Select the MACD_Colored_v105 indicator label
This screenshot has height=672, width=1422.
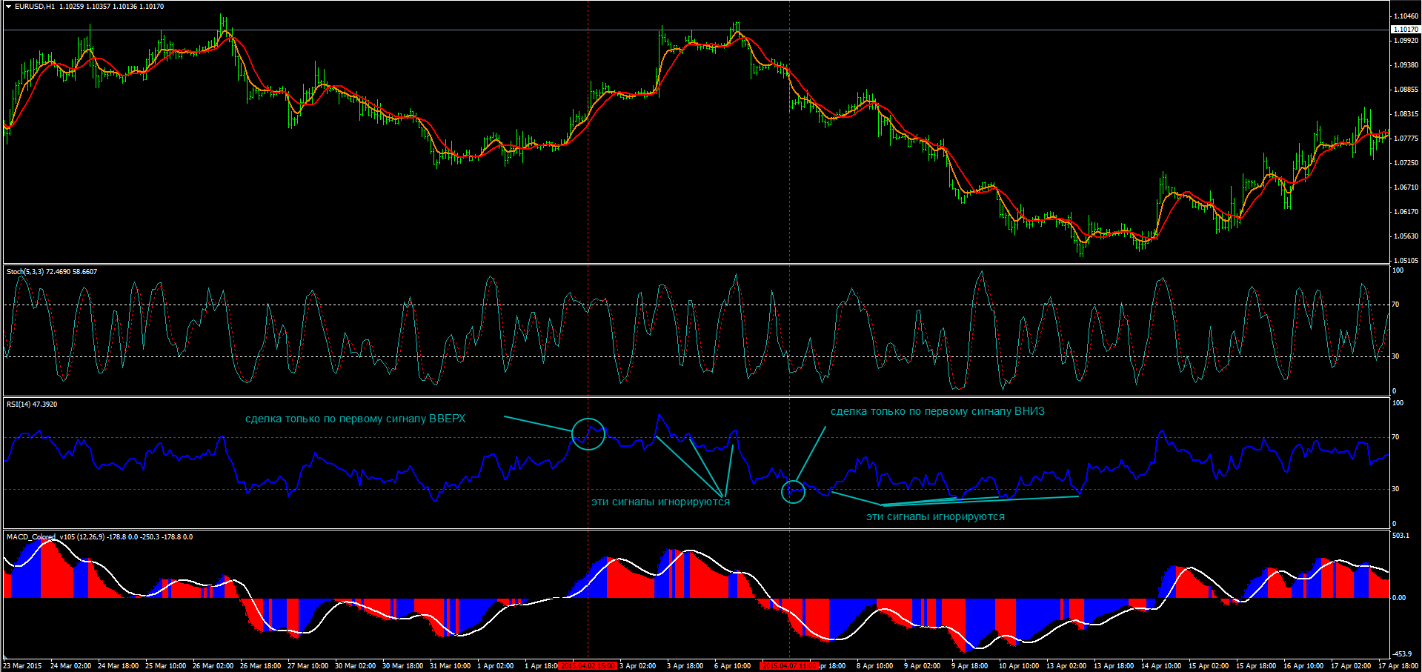coord(41,537)
